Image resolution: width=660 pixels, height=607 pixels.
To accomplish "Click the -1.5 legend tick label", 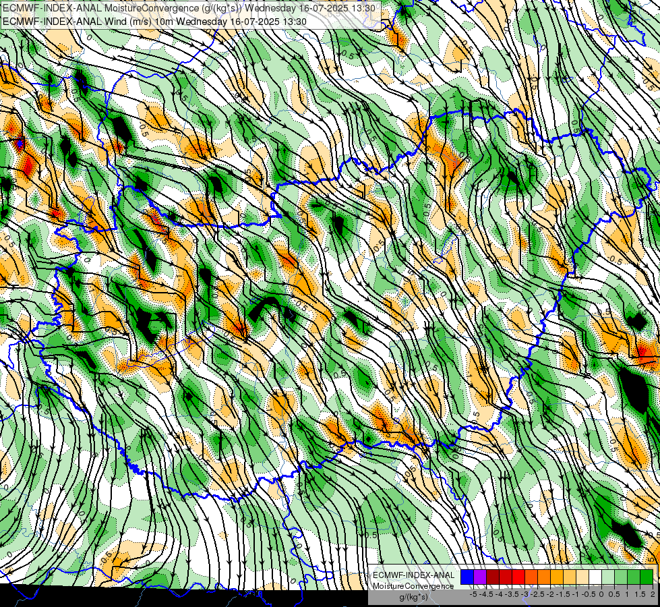I will [x=563, y=594].
